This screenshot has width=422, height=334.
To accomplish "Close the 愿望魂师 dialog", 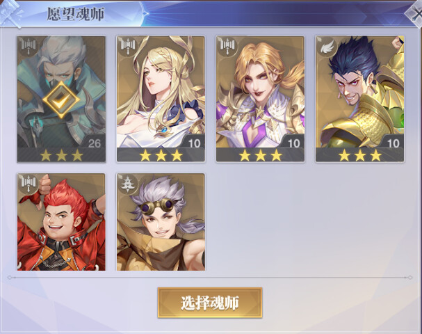I will 415,14.
